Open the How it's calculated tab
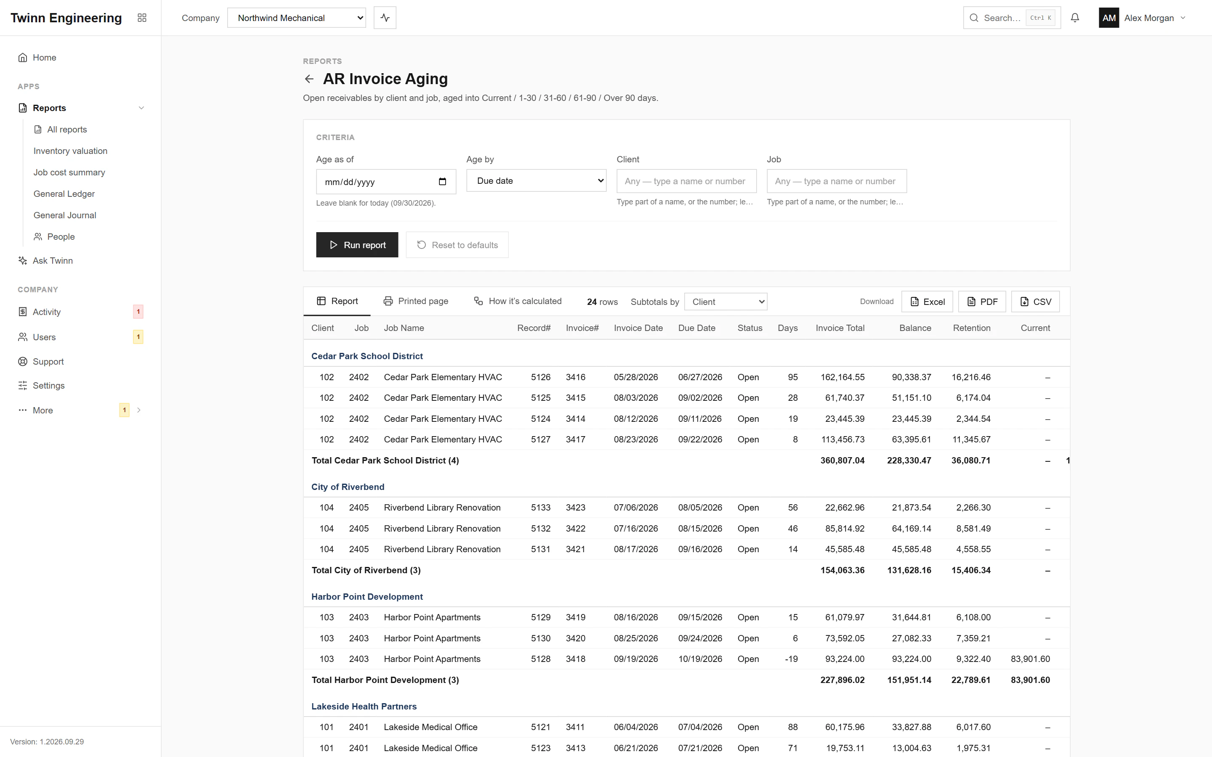 (x=517, y=301)
